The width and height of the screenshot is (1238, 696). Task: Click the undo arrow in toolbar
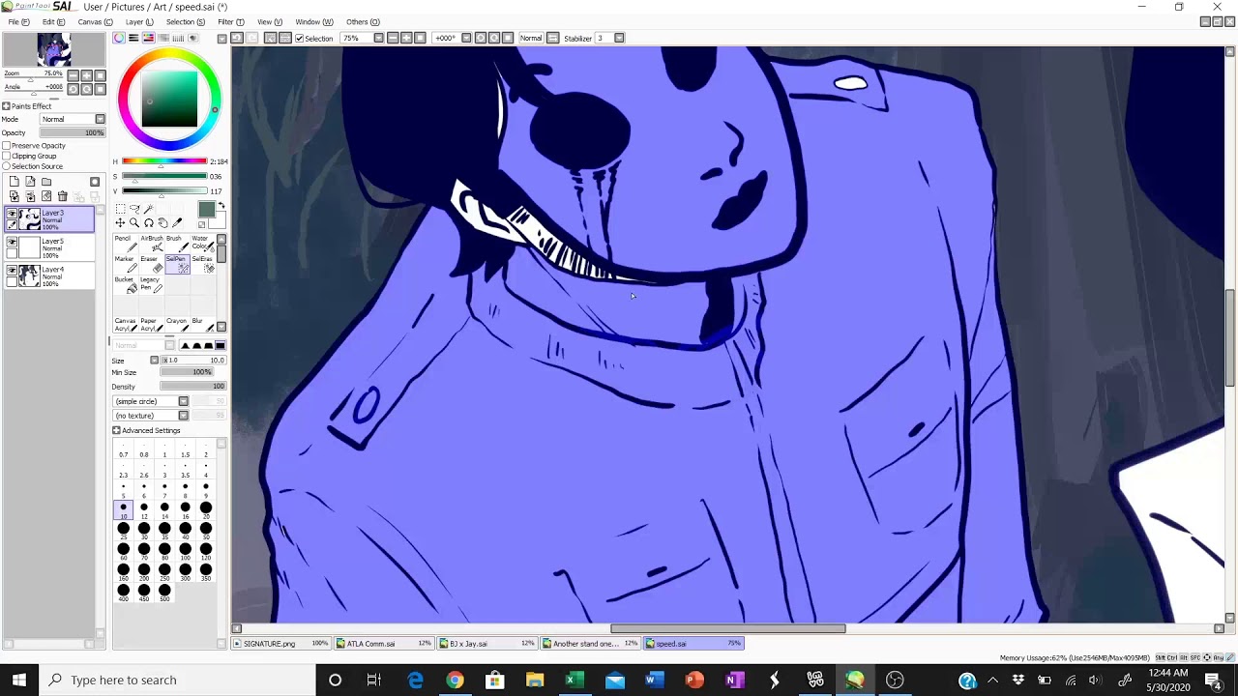(x=236, y=38)
